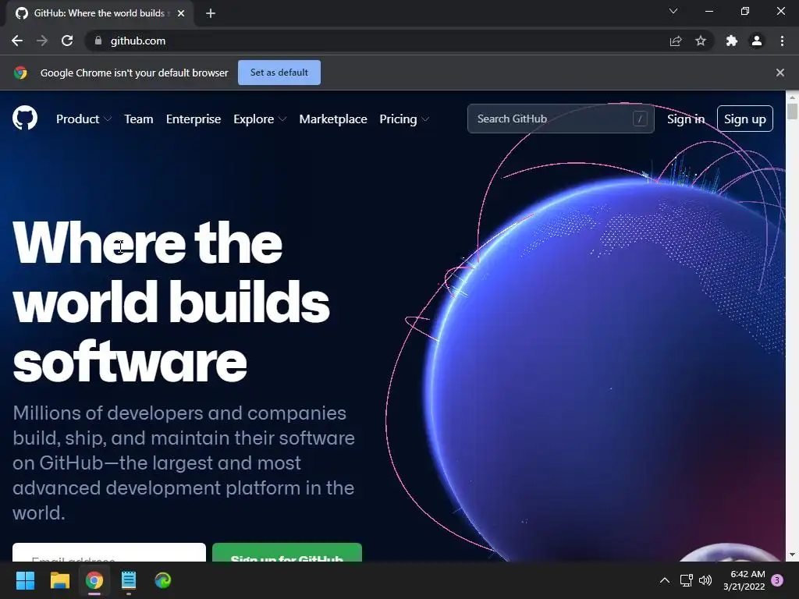
Task: Click the share this page icon
Action: [676, 41]
